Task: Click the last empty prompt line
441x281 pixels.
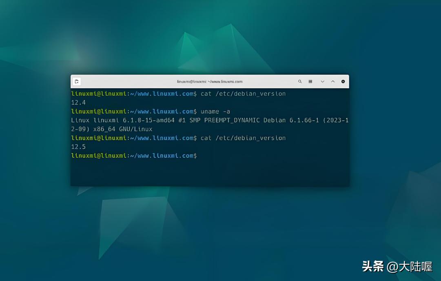Action: [134, 156]
